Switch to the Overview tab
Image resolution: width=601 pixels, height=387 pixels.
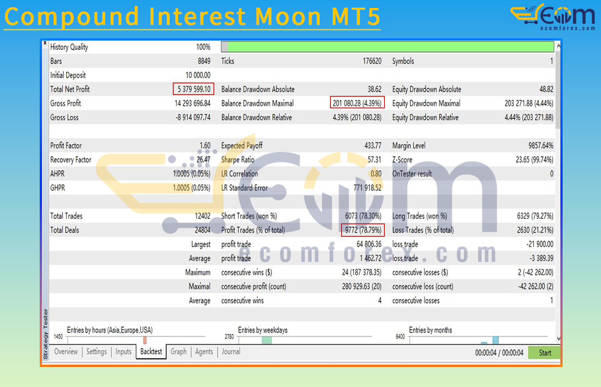(x=66, y=352)
